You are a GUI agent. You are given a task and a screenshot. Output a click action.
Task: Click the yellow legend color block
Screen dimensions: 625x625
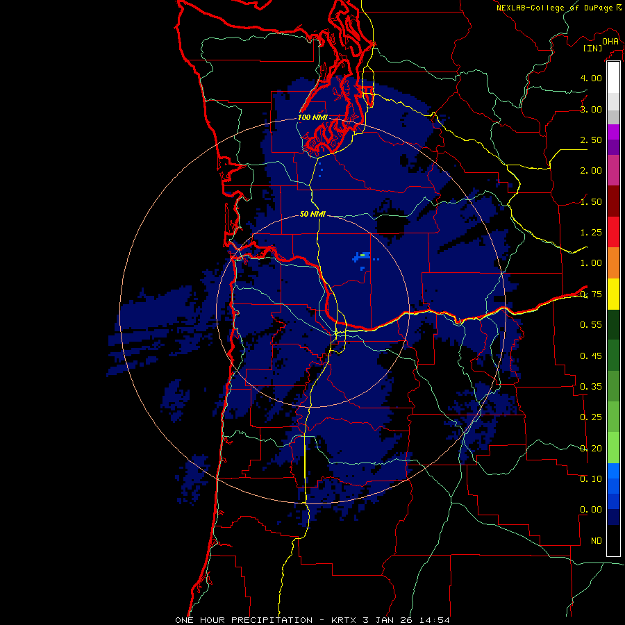[x=613, y=294]
